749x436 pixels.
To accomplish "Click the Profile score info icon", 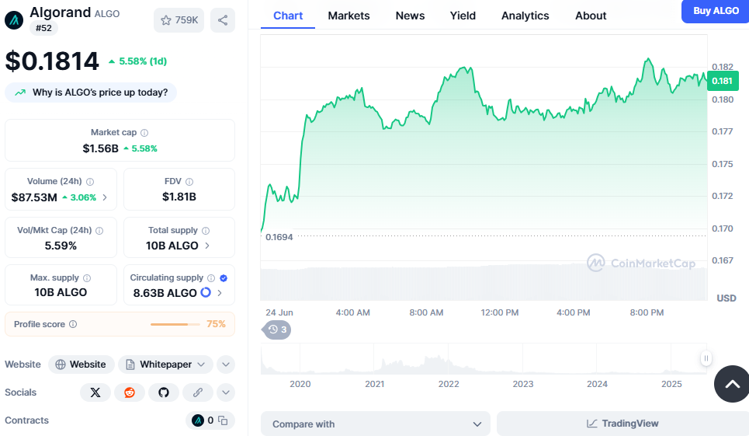I will [x=73, y=324].
